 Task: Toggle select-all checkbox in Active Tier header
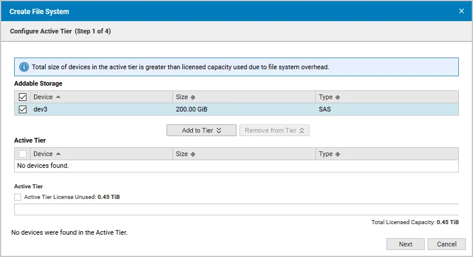click(23, 154)
